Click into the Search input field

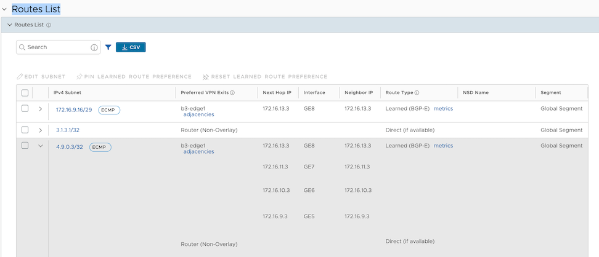point(55,47)
